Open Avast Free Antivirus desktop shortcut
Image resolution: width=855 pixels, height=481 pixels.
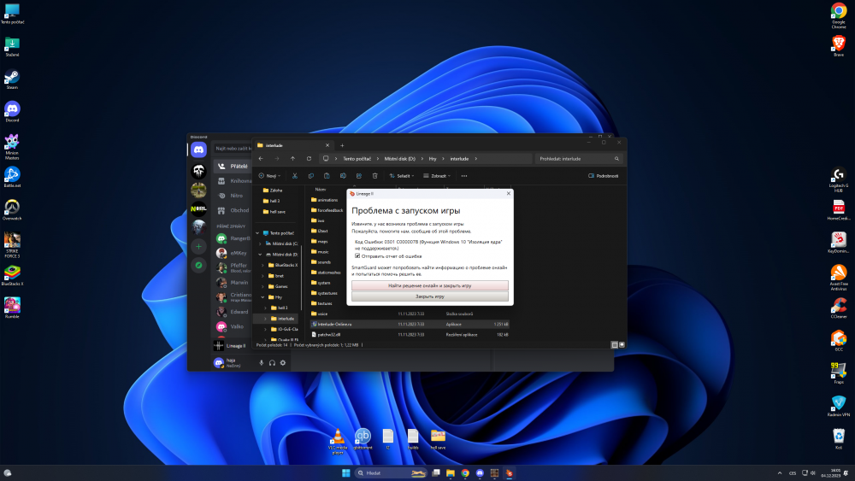[x=839, y=278]
